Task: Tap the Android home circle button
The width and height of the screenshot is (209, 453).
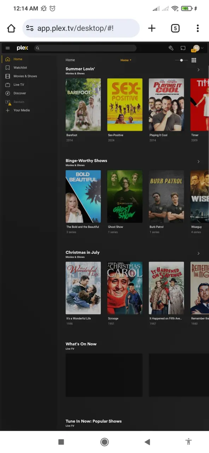Action: point(104,442)
